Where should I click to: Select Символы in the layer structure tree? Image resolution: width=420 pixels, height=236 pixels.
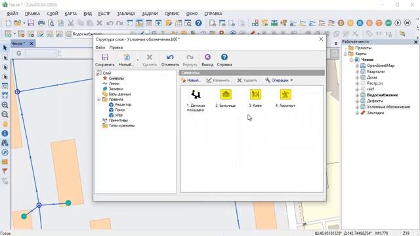point(116,79)
